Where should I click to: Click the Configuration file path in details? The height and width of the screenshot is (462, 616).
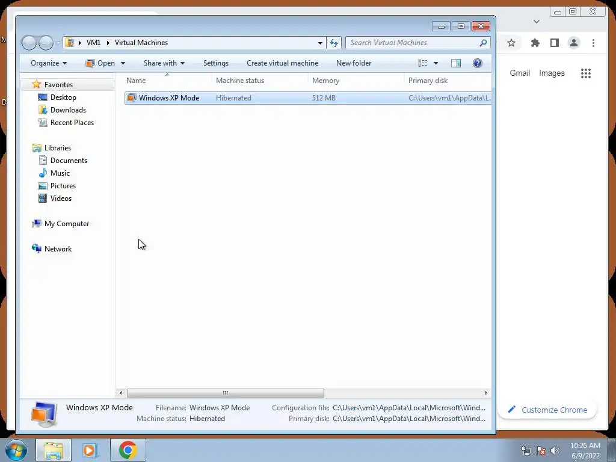pyautogui.click(x=409, y=408)
